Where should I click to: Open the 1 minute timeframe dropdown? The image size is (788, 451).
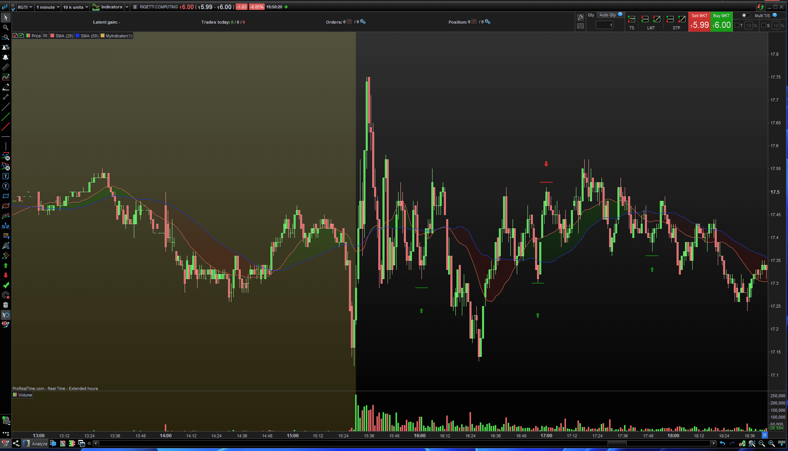[48, 7]
